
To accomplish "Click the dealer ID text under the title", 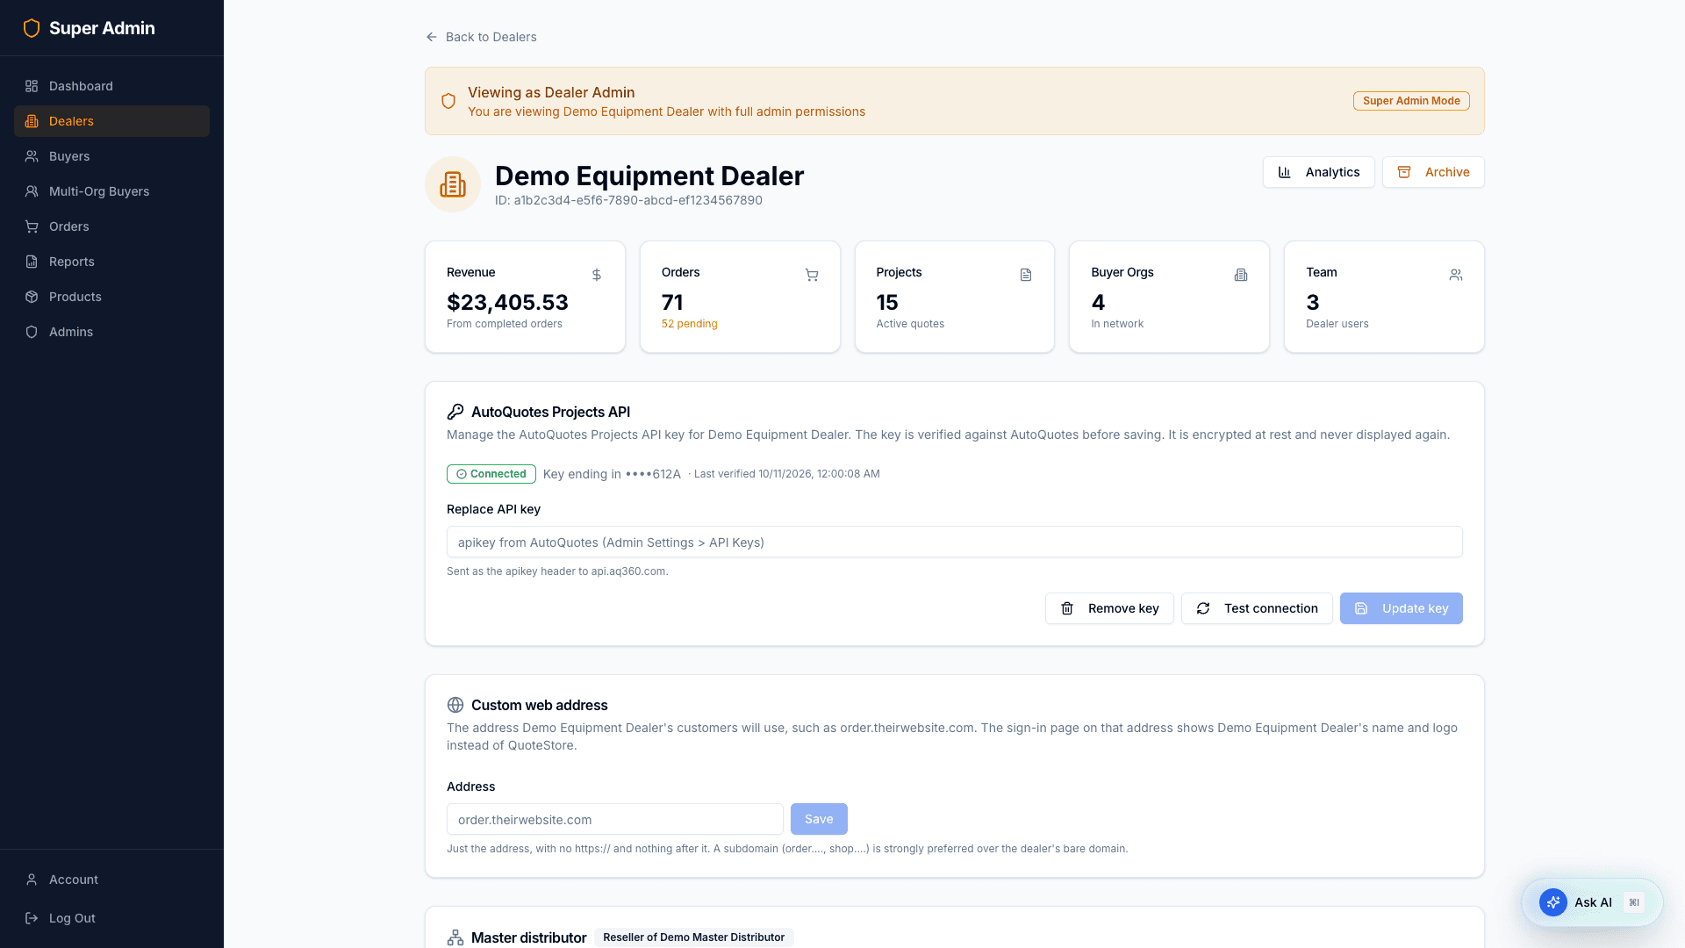I will 628,200.
